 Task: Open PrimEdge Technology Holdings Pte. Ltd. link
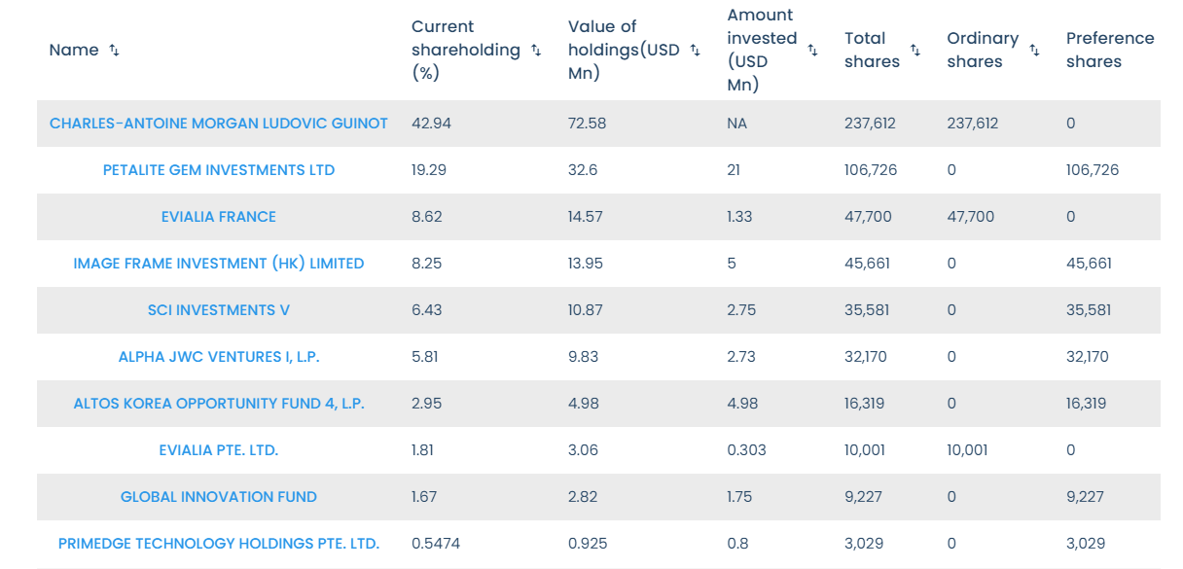tap(219, 544)
